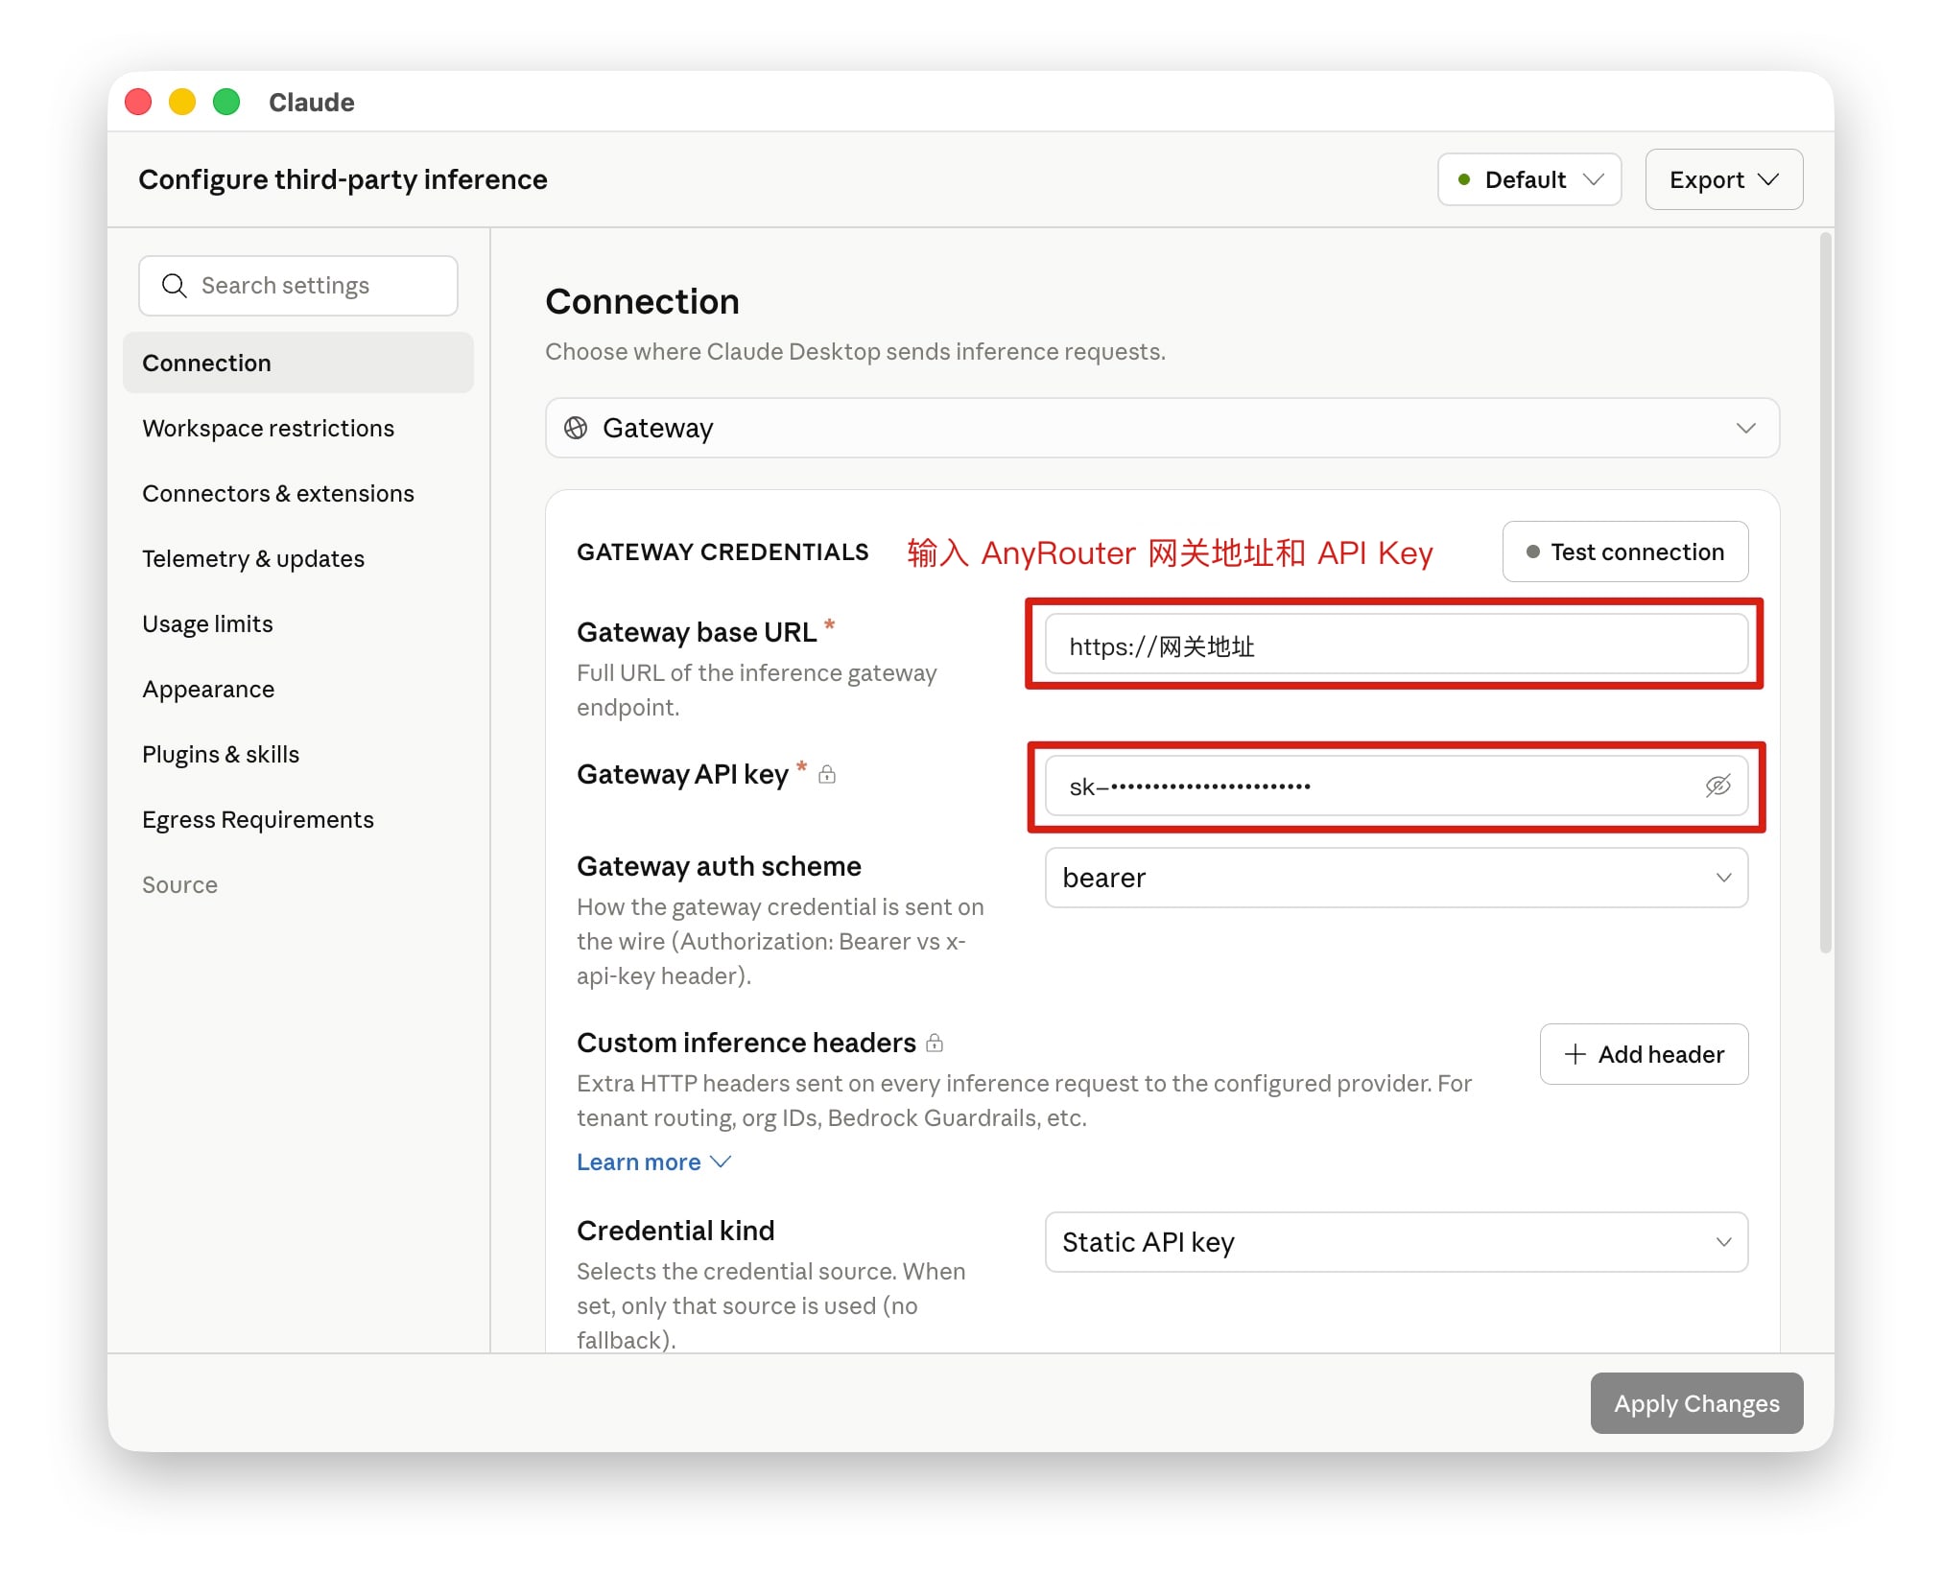Click the red close window button
The image size is (1942, 1596).
(138, 102)
